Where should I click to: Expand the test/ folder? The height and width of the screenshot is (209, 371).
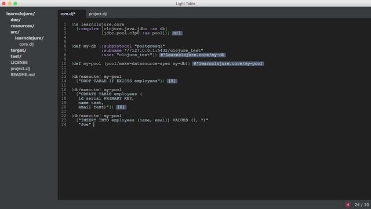pos(16,56)
